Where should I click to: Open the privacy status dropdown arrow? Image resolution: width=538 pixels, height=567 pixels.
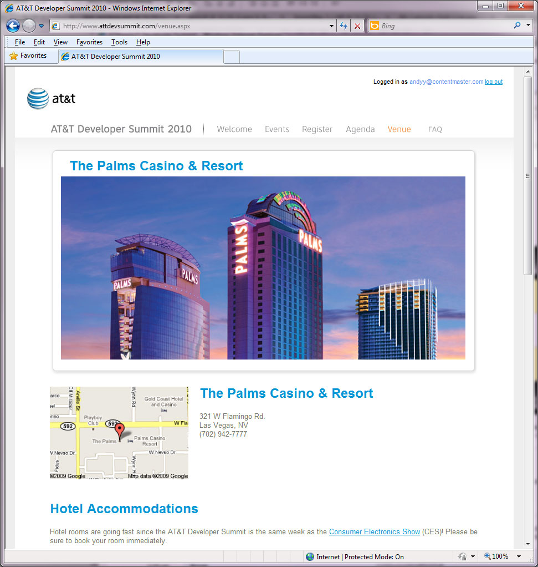473,556
